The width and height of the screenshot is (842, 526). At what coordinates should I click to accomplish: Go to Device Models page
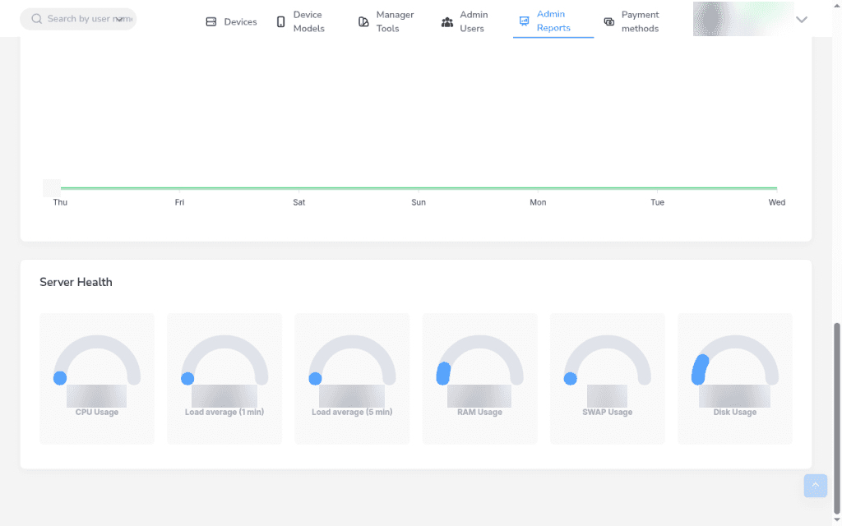[x=309, y=21]
